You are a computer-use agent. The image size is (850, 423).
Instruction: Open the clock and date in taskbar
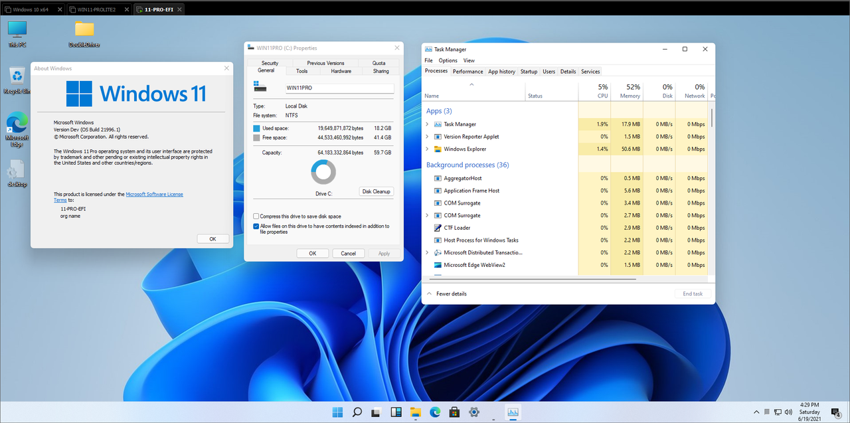[809, 412]
